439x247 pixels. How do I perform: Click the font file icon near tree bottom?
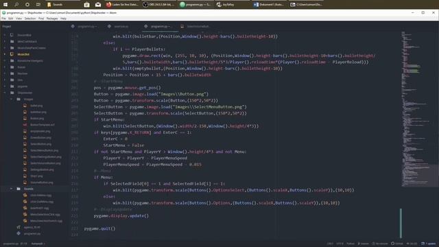point(19,227)
